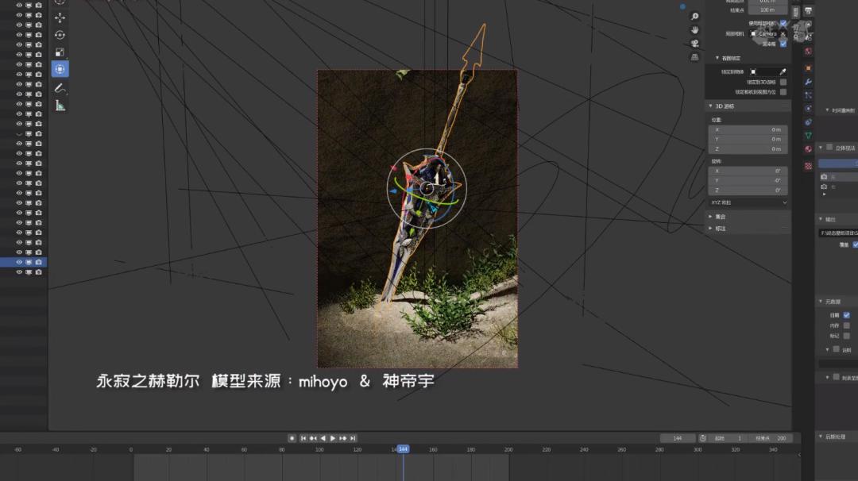Select the Move tool
Viewport: 858px width, 481px height.
60,19
